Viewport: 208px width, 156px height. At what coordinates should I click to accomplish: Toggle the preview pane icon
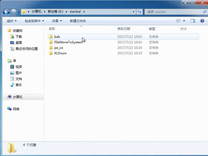(x=193, y=21)
